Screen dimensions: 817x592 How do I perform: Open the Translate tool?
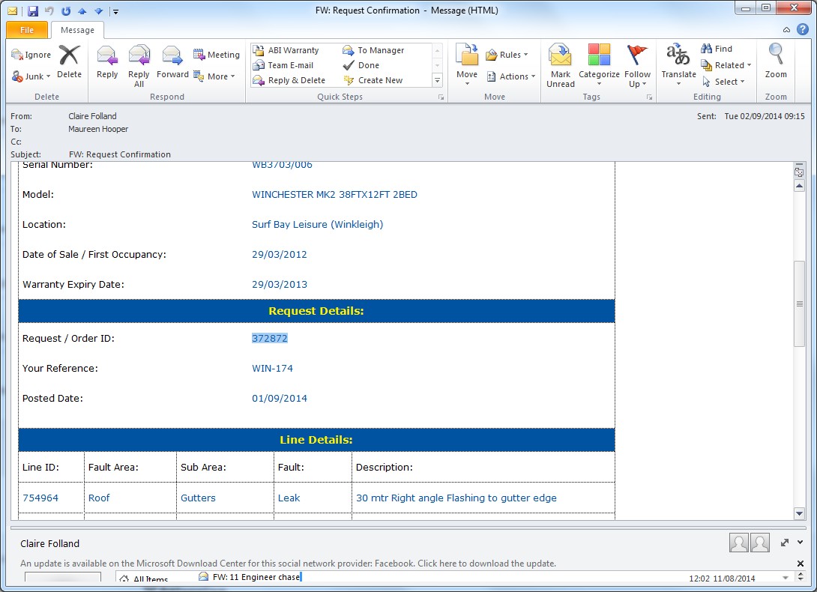pos(678,61)
